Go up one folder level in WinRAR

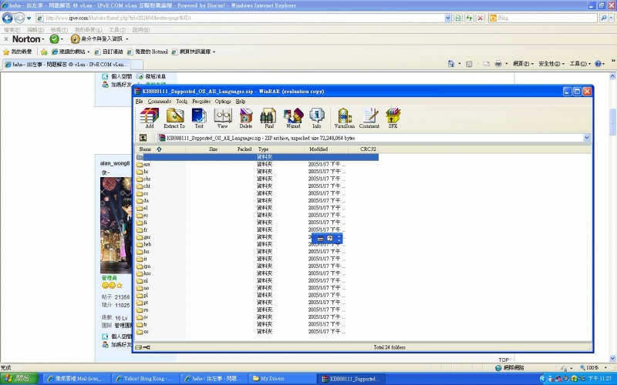tap(143, 138)
